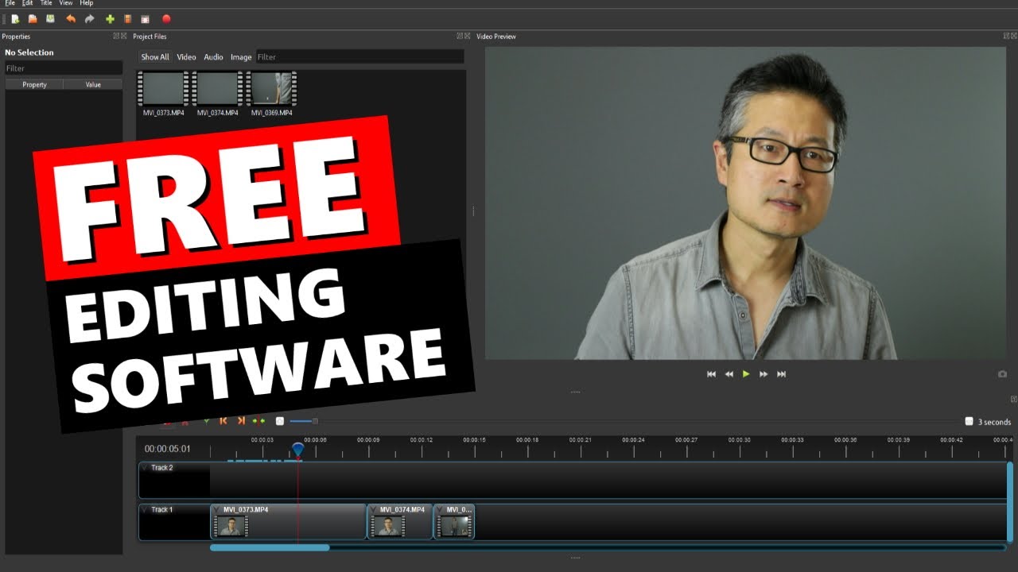Screen dimensions: 1018x572
Task: Undo the last action with the orange arrow
Action: pyautogui.click(x=71, y=18)
